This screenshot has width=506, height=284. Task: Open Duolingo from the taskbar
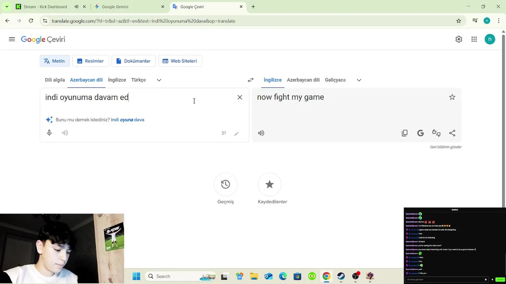coord(312,277)
